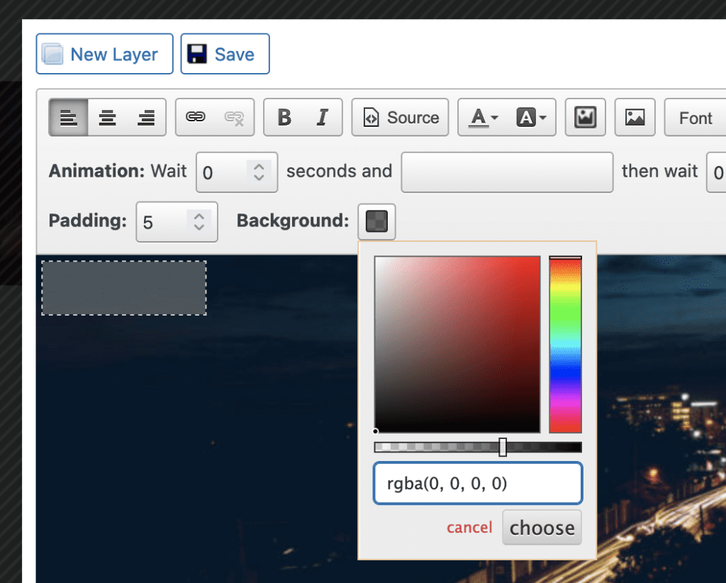726x583 pixels.
Task: Open the Font dropdown
Action: [x=696, y=117]
